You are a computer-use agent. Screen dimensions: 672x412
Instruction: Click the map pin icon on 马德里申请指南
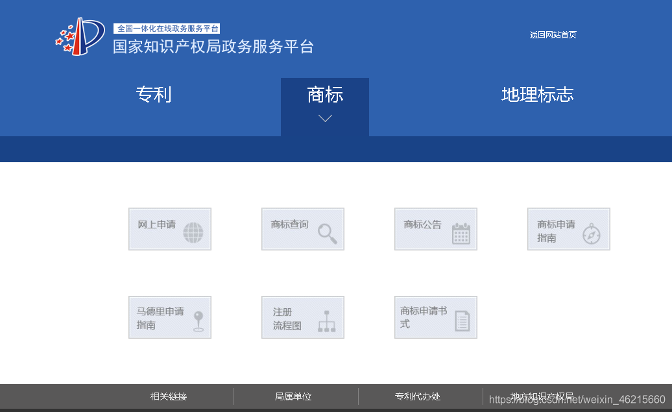(198, 322)
